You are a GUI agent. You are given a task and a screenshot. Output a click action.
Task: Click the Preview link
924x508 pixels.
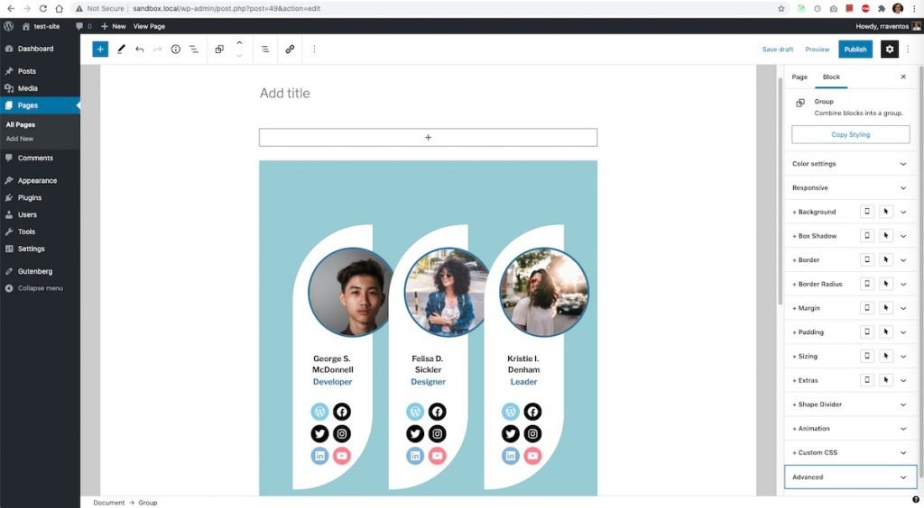click(817, 50)
